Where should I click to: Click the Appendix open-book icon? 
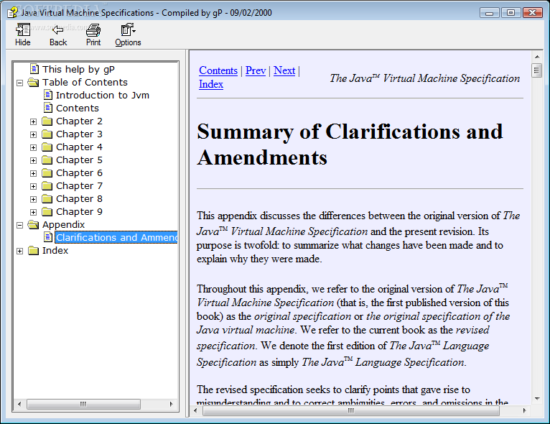tap(33, 225)
